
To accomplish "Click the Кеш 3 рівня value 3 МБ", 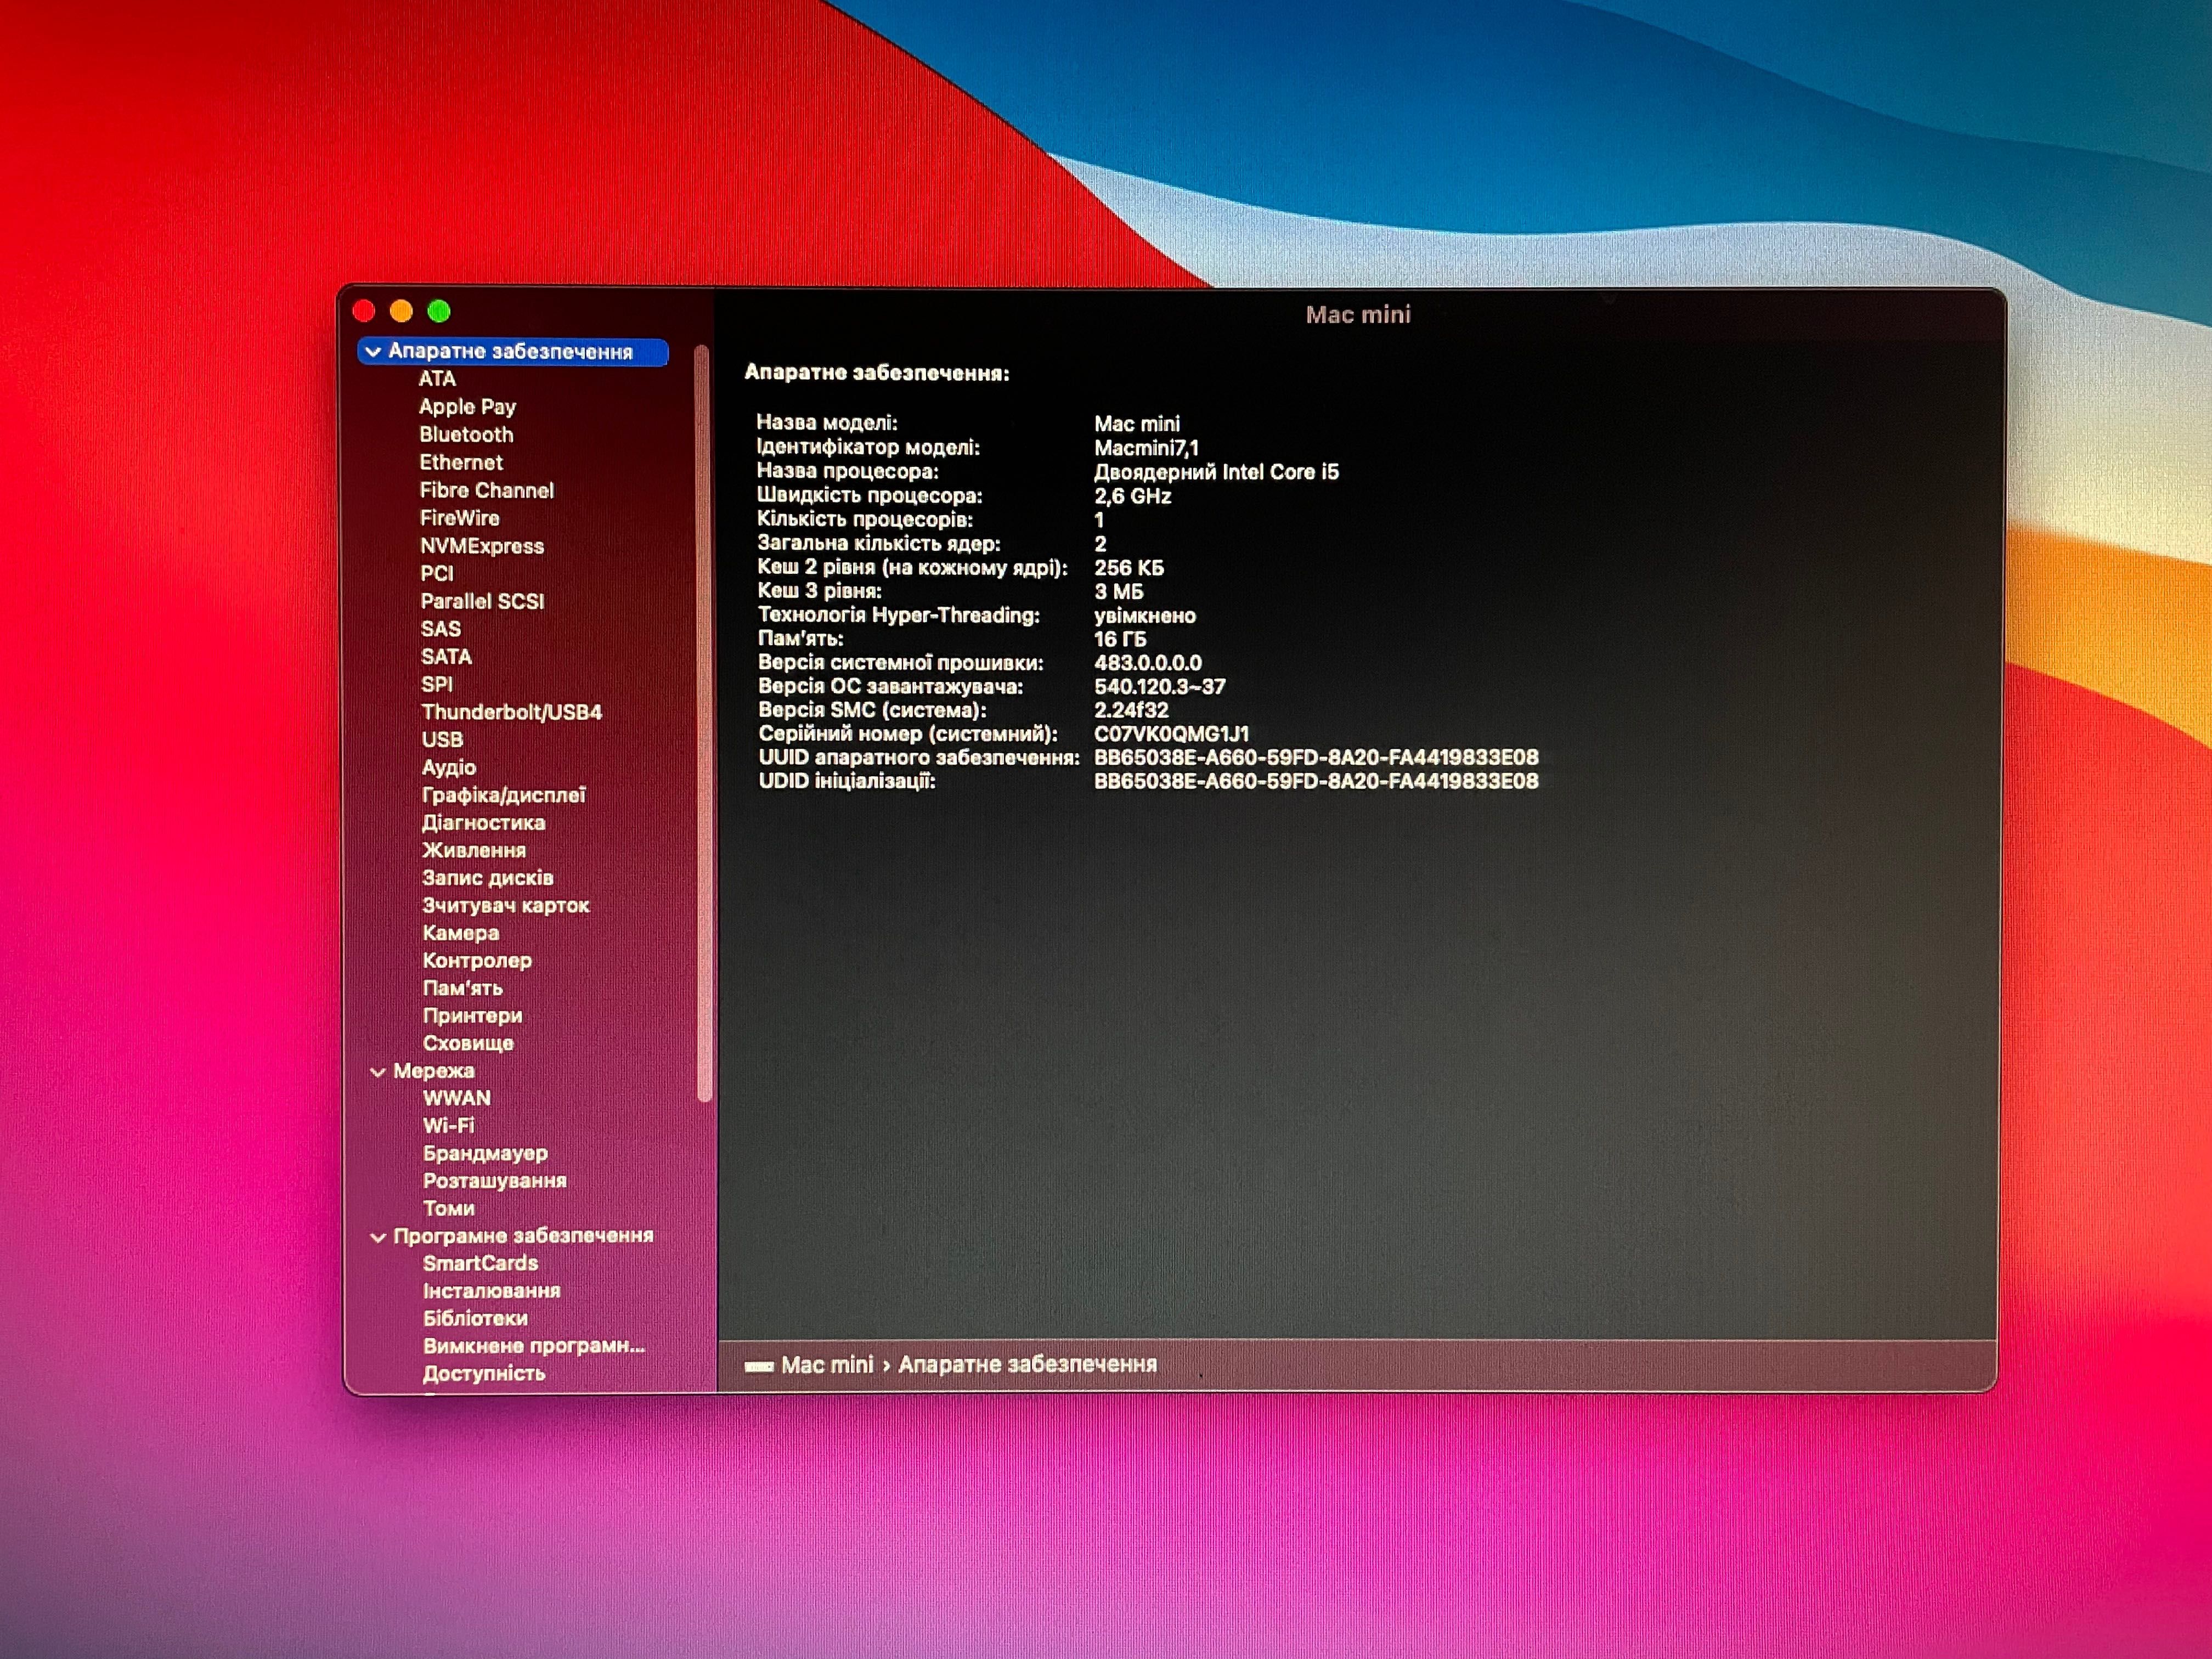I will click(1118, 592).
